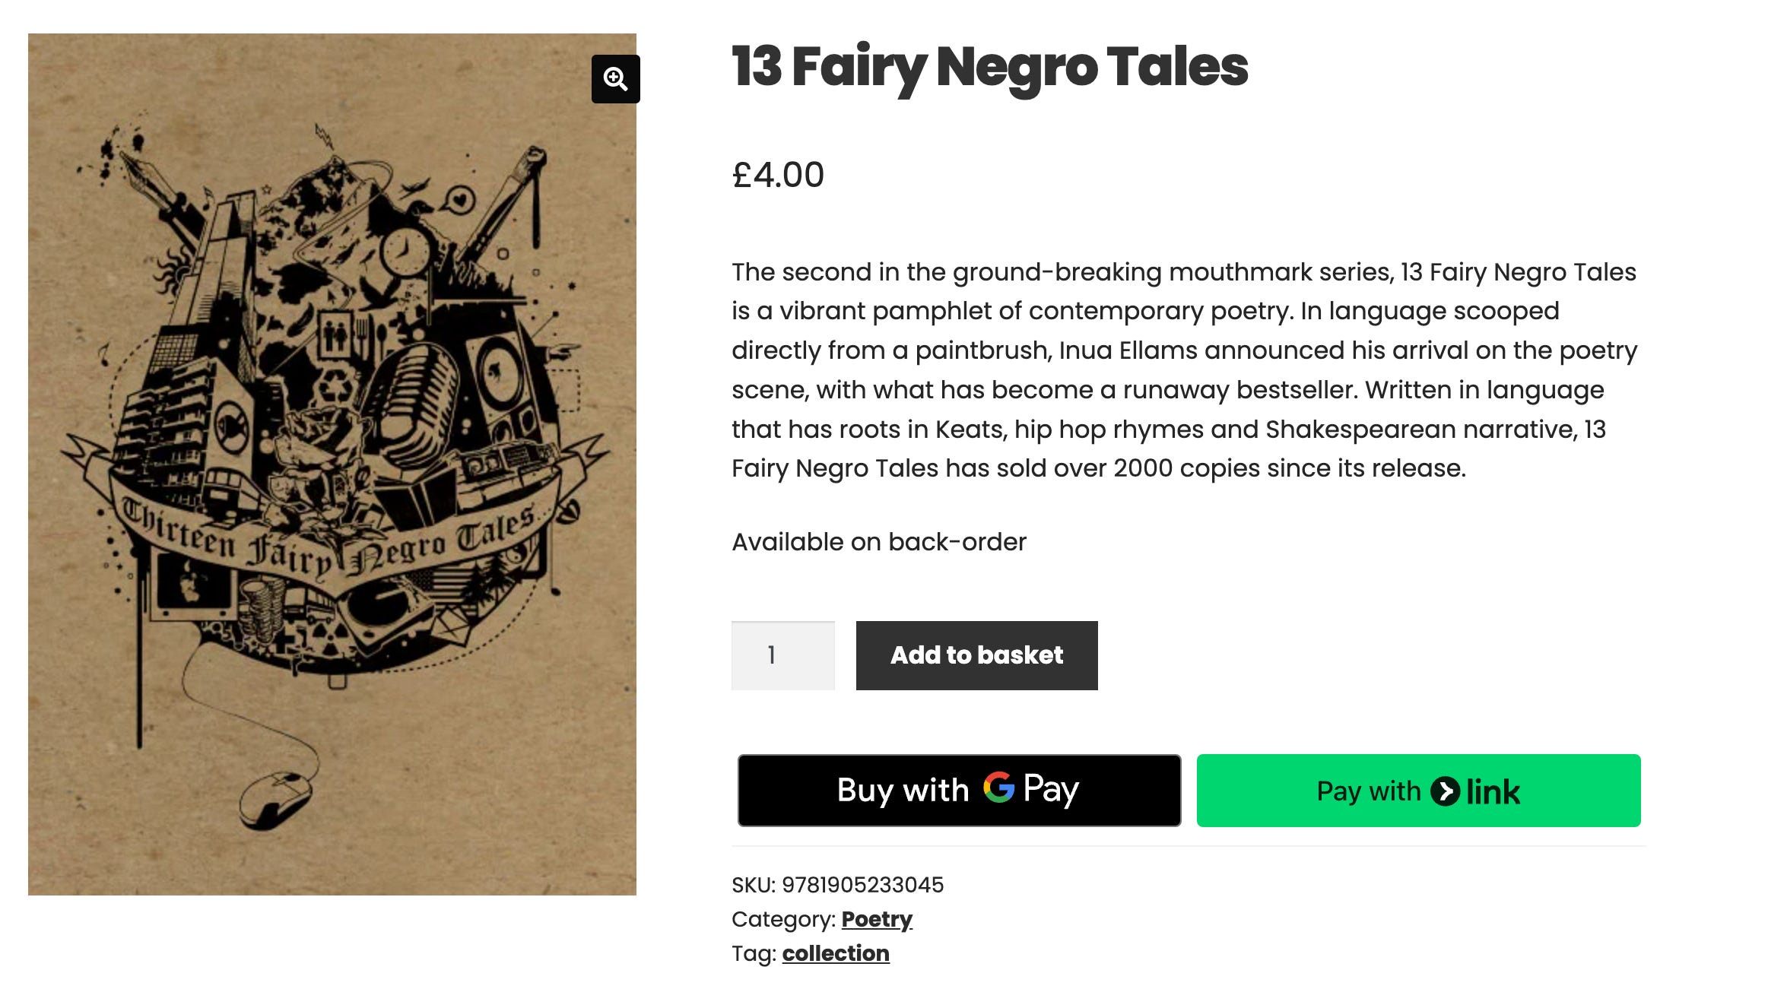Click the Google G logo in pay button
Screen dimensions: 1787x1008
pyautogui.click(x=998, y=788)
